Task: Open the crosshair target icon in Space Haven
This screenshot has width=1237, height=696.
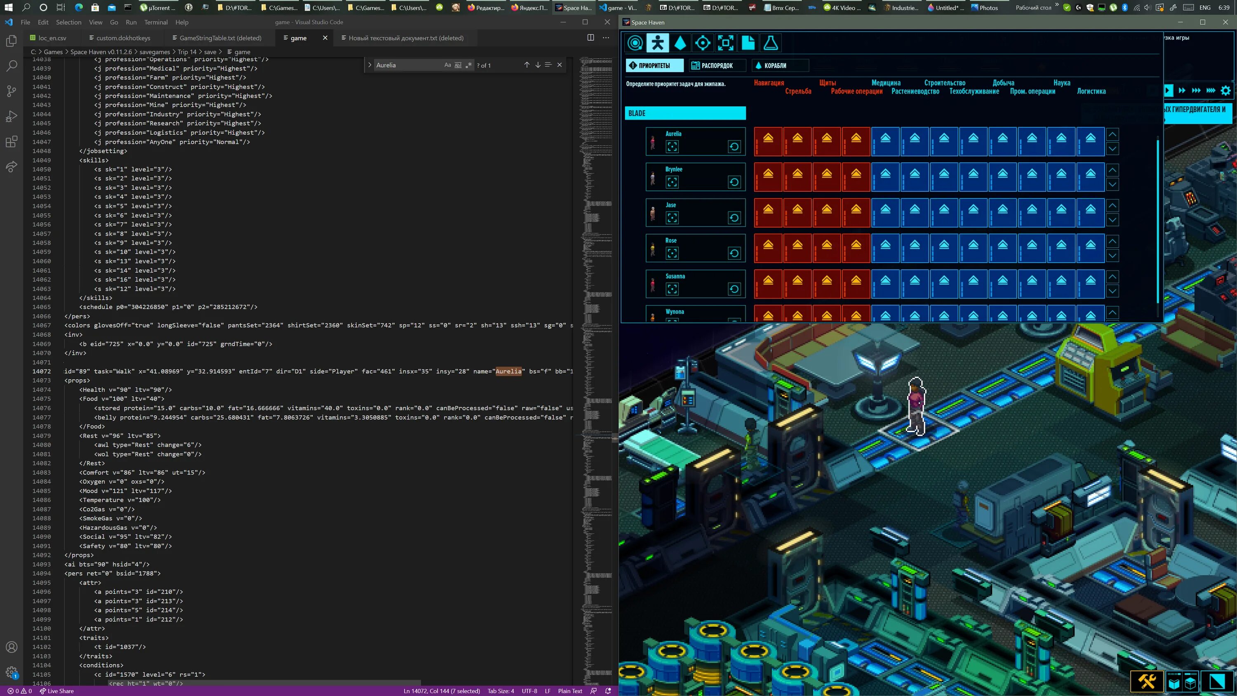Action: (703, 43)
